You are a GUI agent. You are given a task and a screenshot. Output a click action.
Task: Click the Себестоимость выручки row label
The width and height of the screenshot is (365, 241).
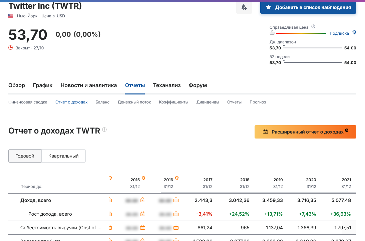61,228
